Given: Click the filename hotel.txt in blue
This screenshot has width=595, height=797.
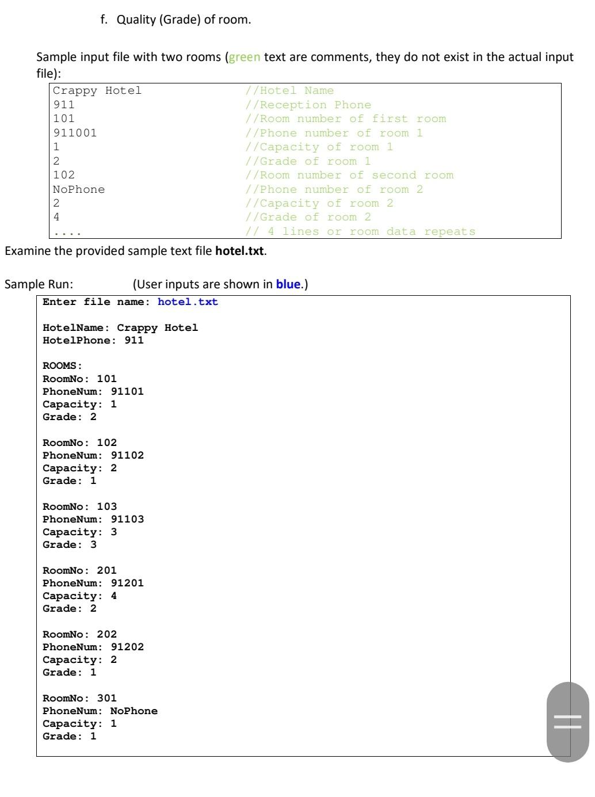Looking at the screenshot, I should point(188,302).
